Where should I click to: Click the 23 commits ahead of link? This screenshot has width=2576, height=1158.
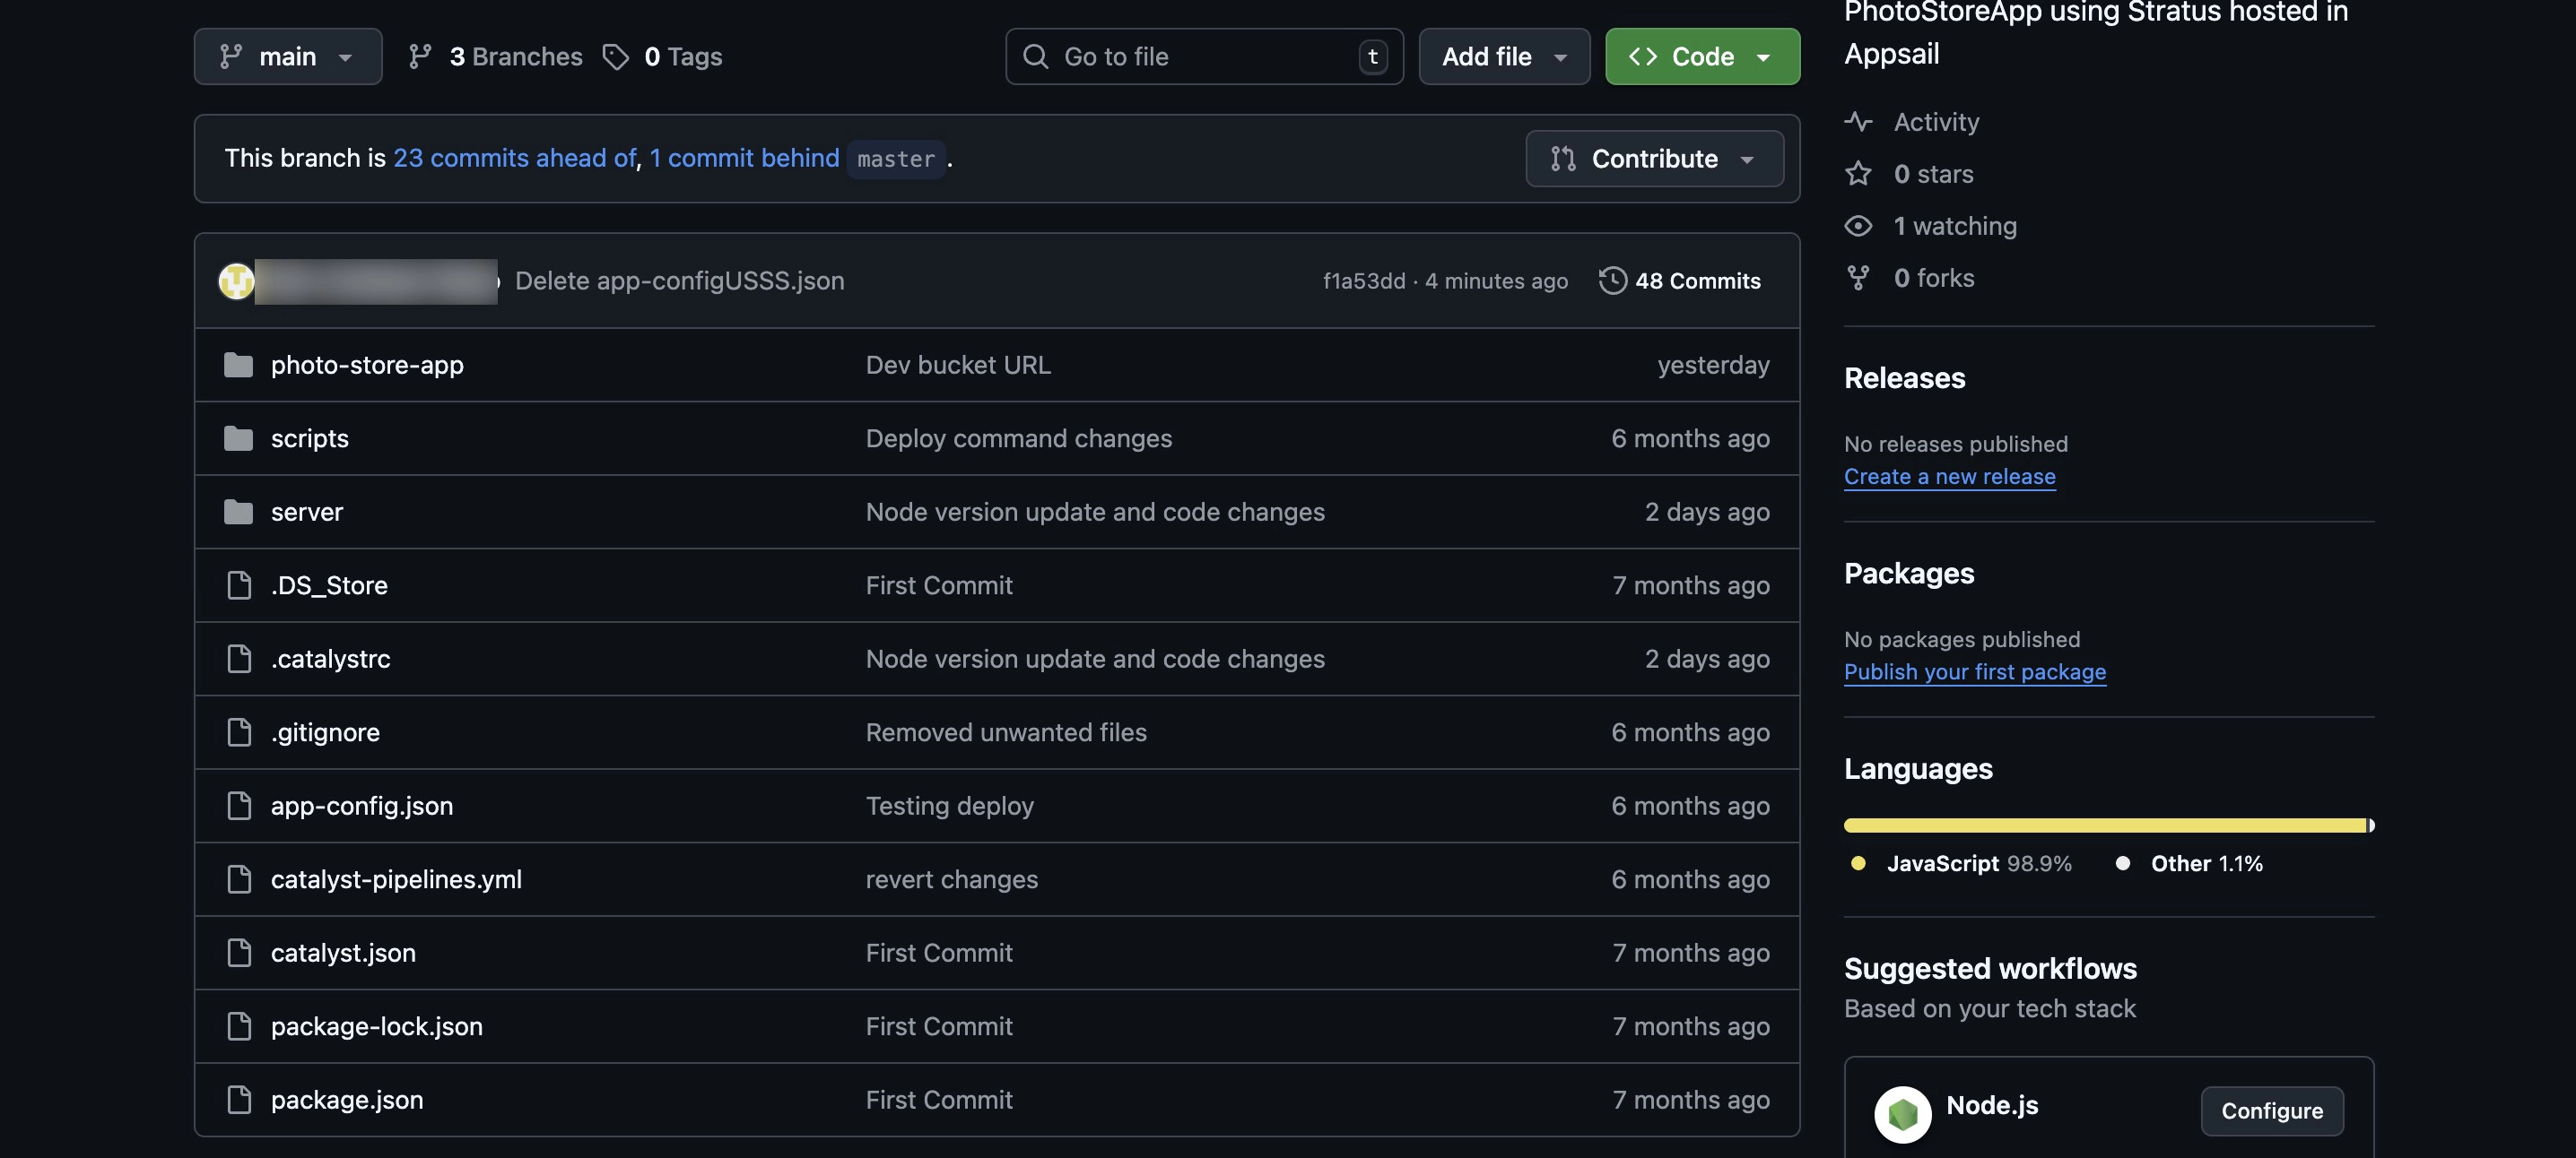coord(514,159)
